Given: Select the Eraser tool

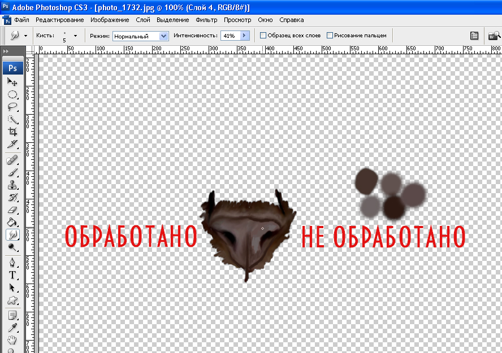Looking at the screenshot, I should [12, 210].
